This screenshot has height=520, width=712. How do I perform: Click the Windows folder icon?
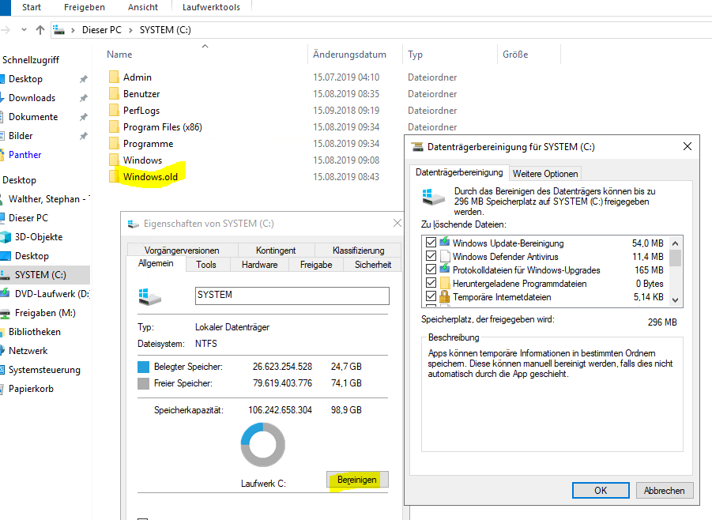pos(114,160)
